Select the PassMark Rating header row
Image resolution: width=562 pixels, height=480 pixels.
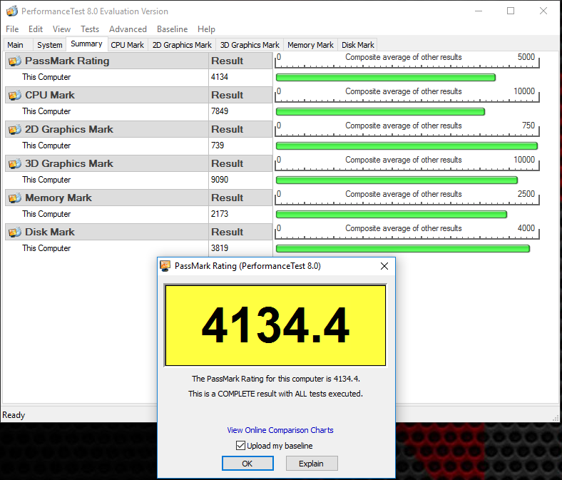(x=107, y=61)
